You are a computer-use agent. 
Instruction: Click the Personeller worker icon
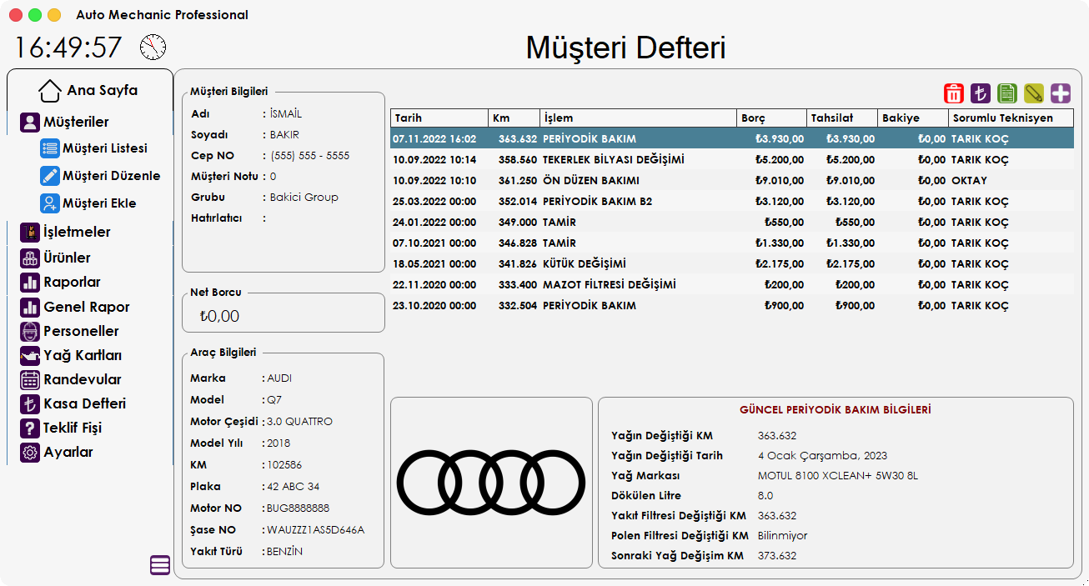(30, 331)
